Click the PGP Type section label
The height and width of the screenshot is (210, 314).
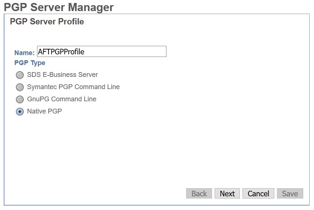coord(30,63)
